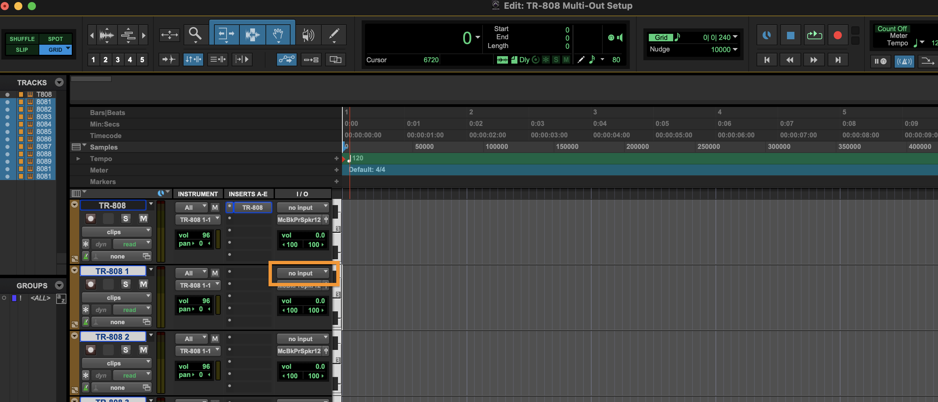Click the I / O column header
This screenshot has width=938, height=402.
pyautogui.click(x=302, y=194)
